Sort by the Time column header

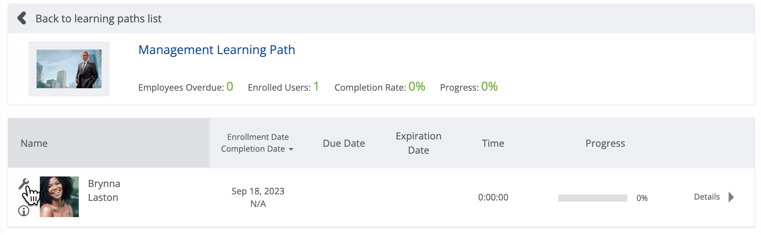[493, 143]
